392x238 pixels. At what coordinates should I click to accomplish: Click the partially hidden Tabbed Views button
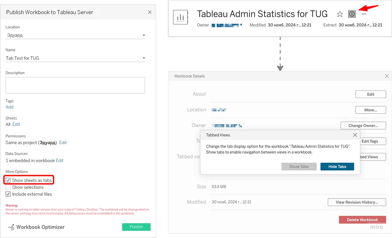tap(373, 157)
